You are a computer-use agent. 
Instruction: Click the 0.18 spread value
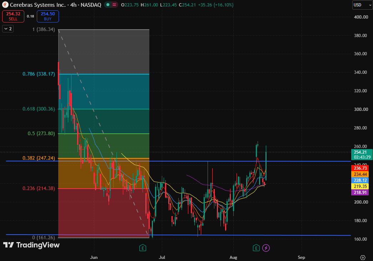point(30,16)
